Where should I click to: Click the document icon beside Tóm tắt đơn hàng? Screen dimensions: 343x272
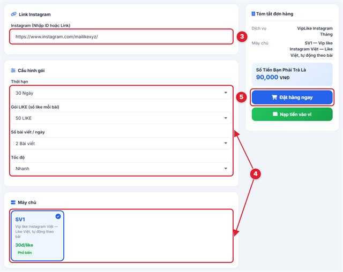[253, 14]
